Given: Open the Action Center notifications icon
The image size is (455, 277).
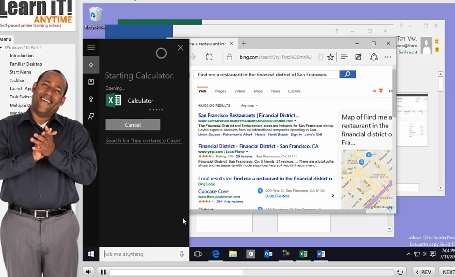Looking at the screenshot, I should [432, 254].
